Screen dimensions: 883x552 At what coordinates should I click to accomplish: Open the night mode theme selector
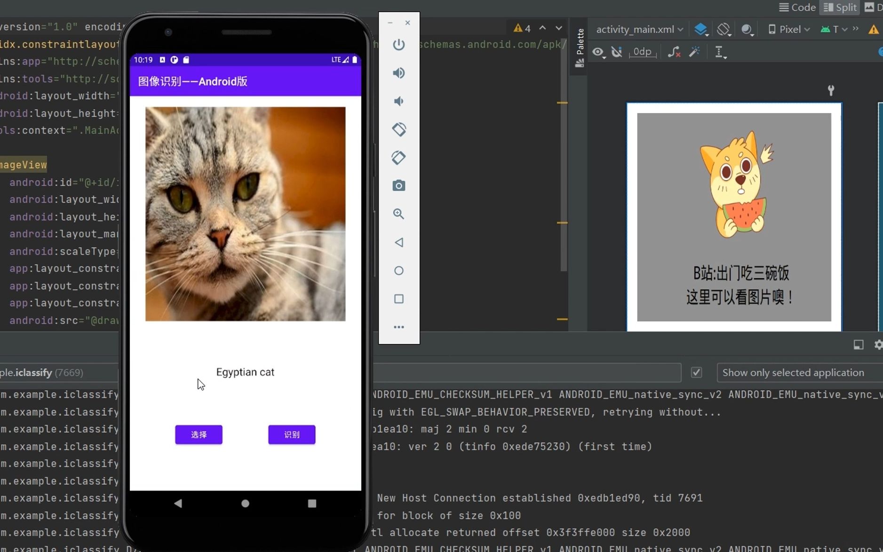(x=748, y=29)
